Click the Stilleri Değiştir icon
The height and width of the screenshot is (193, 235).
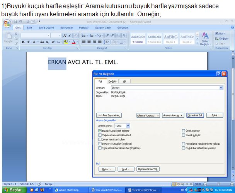click(x=205, y=39)
